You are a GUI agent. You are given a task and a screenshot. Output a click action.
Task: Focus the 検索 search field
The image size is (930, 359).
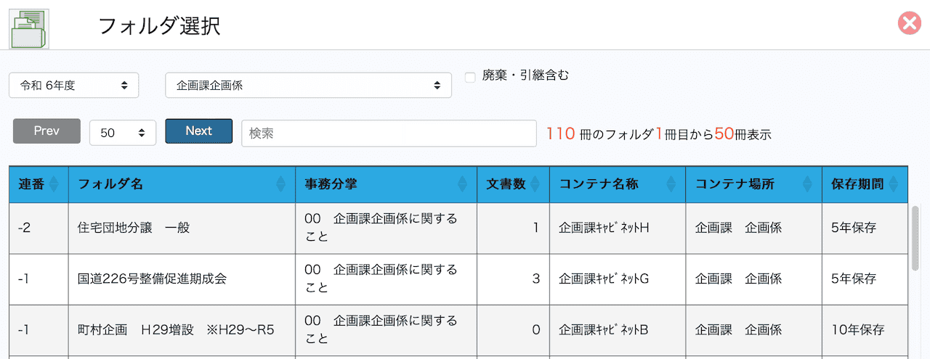coord(389,133)
